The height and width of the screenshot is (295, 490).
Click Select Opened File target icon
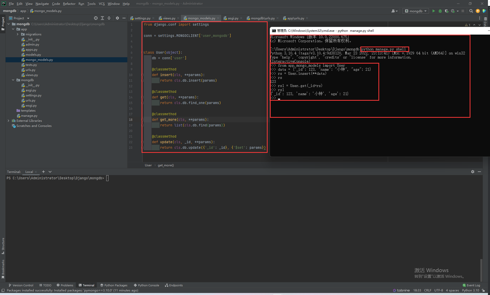point(96,18)
